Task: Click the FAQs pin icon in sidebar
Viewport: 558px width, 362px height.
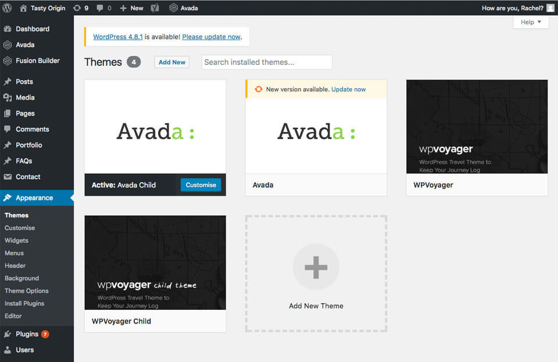Action: coord(8,161)
